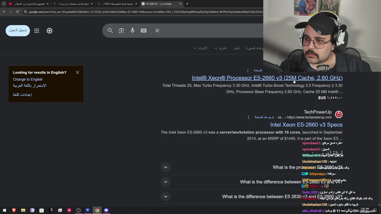Open Intel Xeon E5-2660 v3 processor link

pos(267,78)
